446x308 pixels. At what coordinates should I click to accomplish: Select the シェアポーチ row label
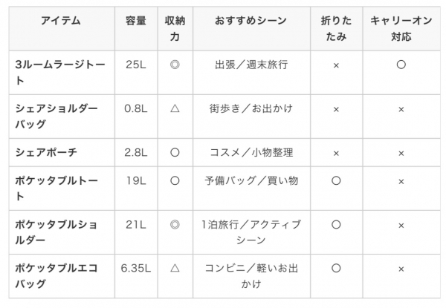(x=46, y=152)
